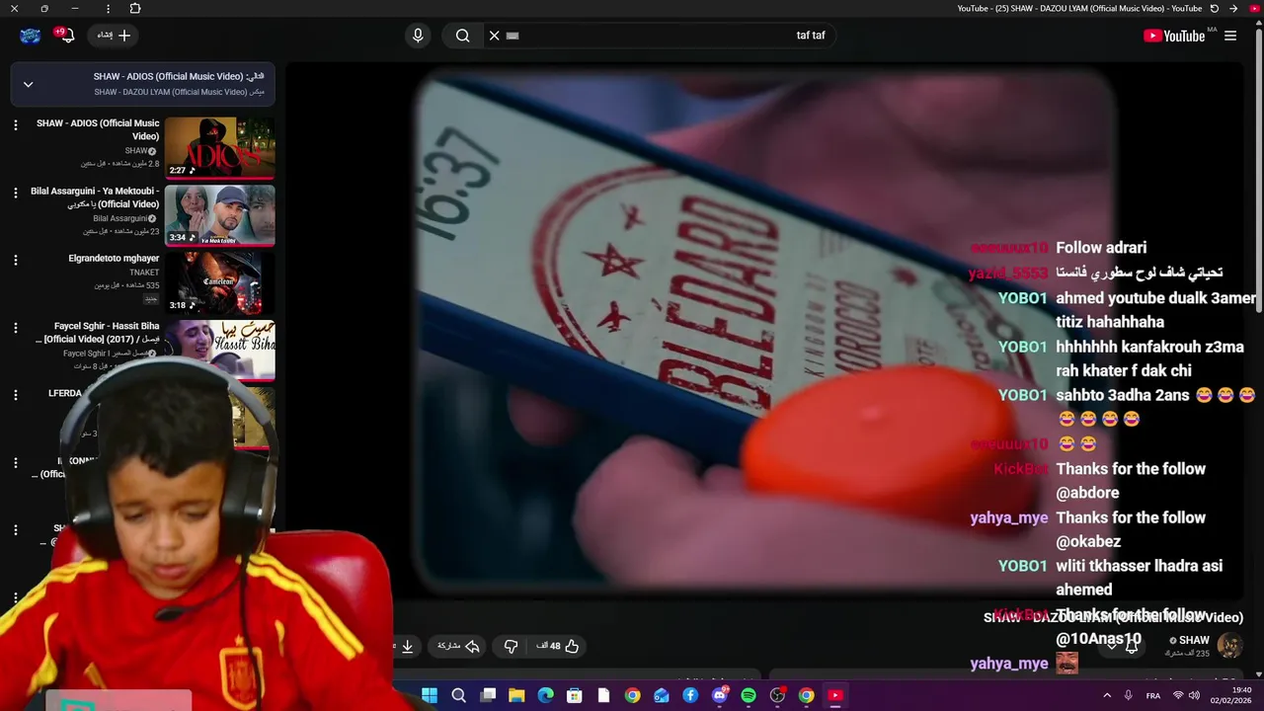Open title Faycel Sghir - Hassit Biha
The height and width of the screenshot is (711, 1264).
(98, 332)
